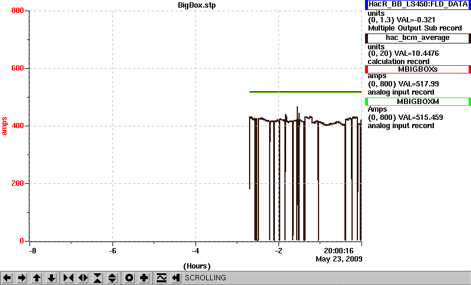Click the return-arrow icon beside SCROLLING
The image size is (471, 285).
(176, 278)
